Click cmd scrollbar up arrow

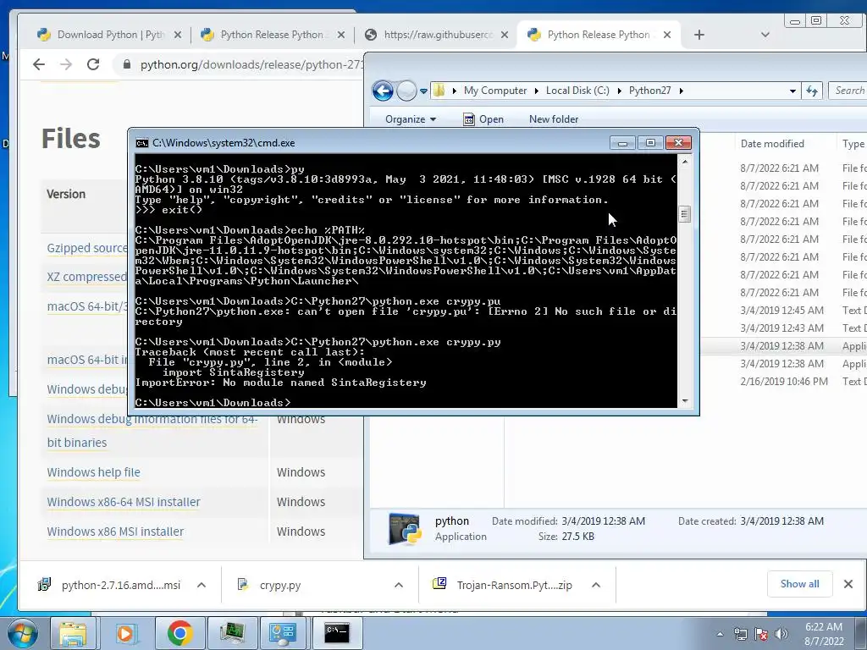tap(684, 162)
